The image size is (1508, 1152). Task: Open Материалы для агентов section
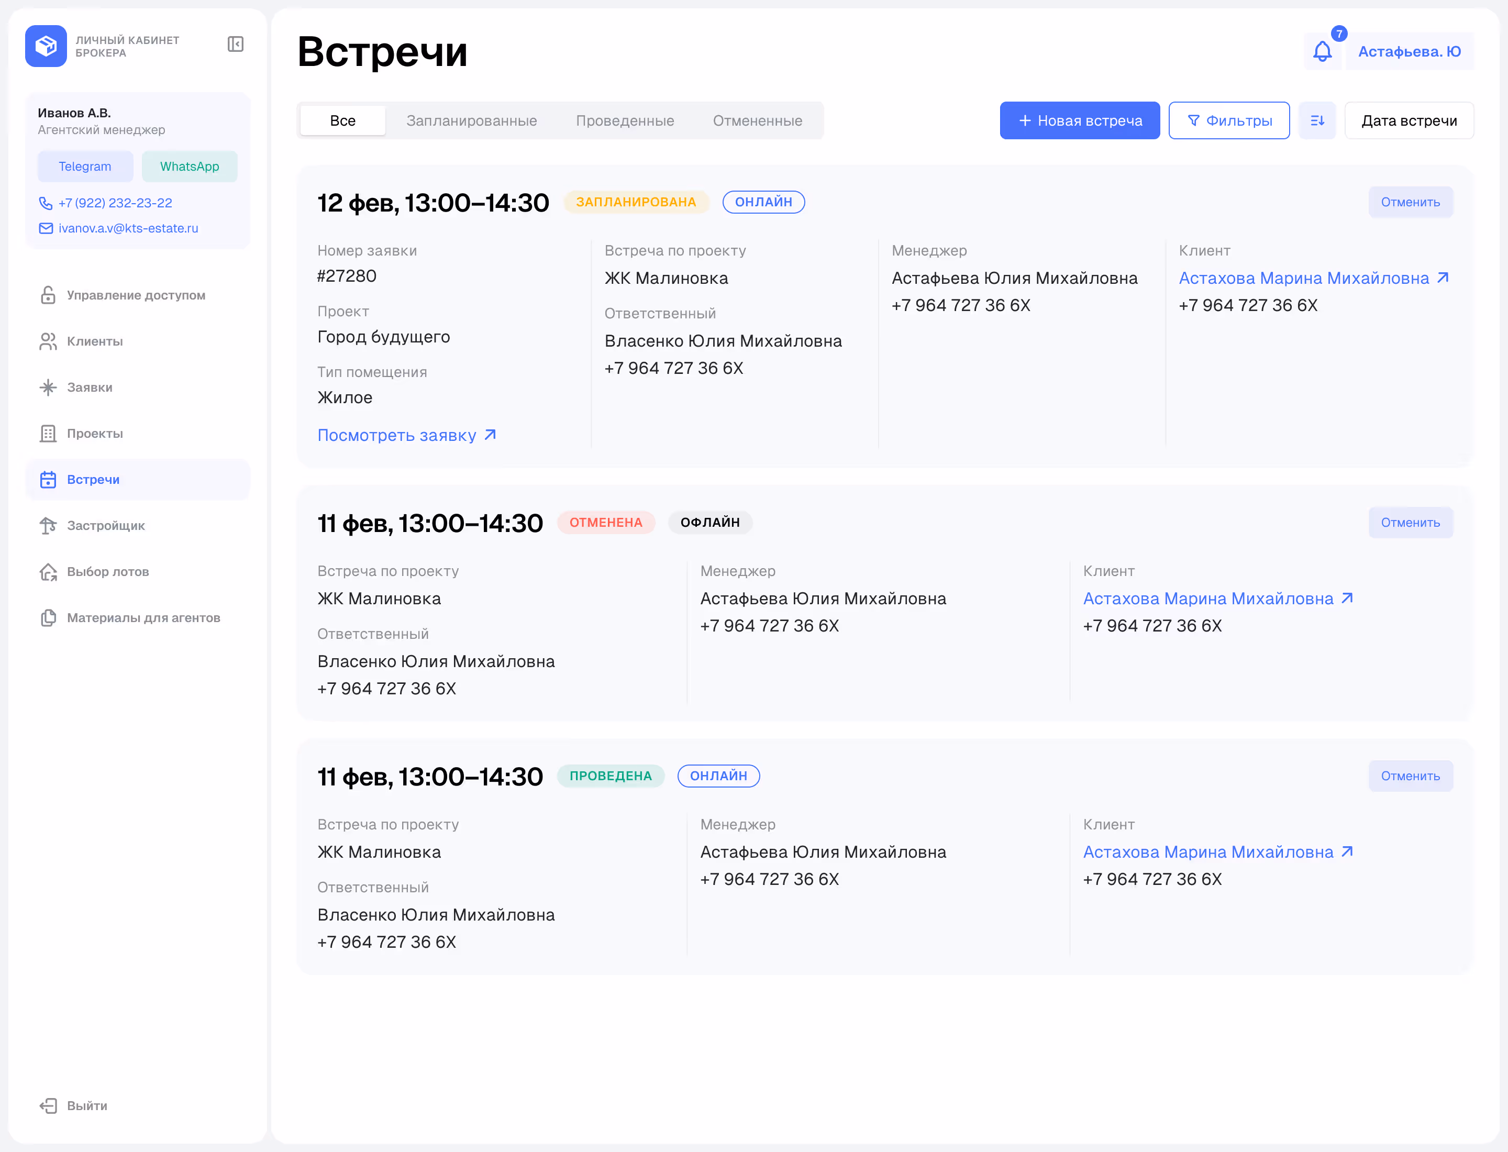tap(143, 618)
